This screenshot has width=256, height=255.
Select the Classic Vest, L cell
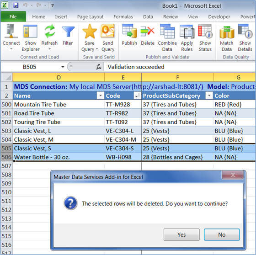[59, 131]
